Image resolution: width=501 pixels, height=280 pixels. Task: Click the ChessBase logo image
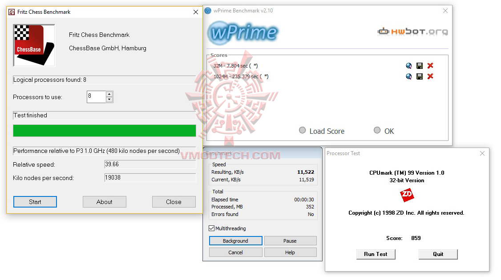pos(34,45)
